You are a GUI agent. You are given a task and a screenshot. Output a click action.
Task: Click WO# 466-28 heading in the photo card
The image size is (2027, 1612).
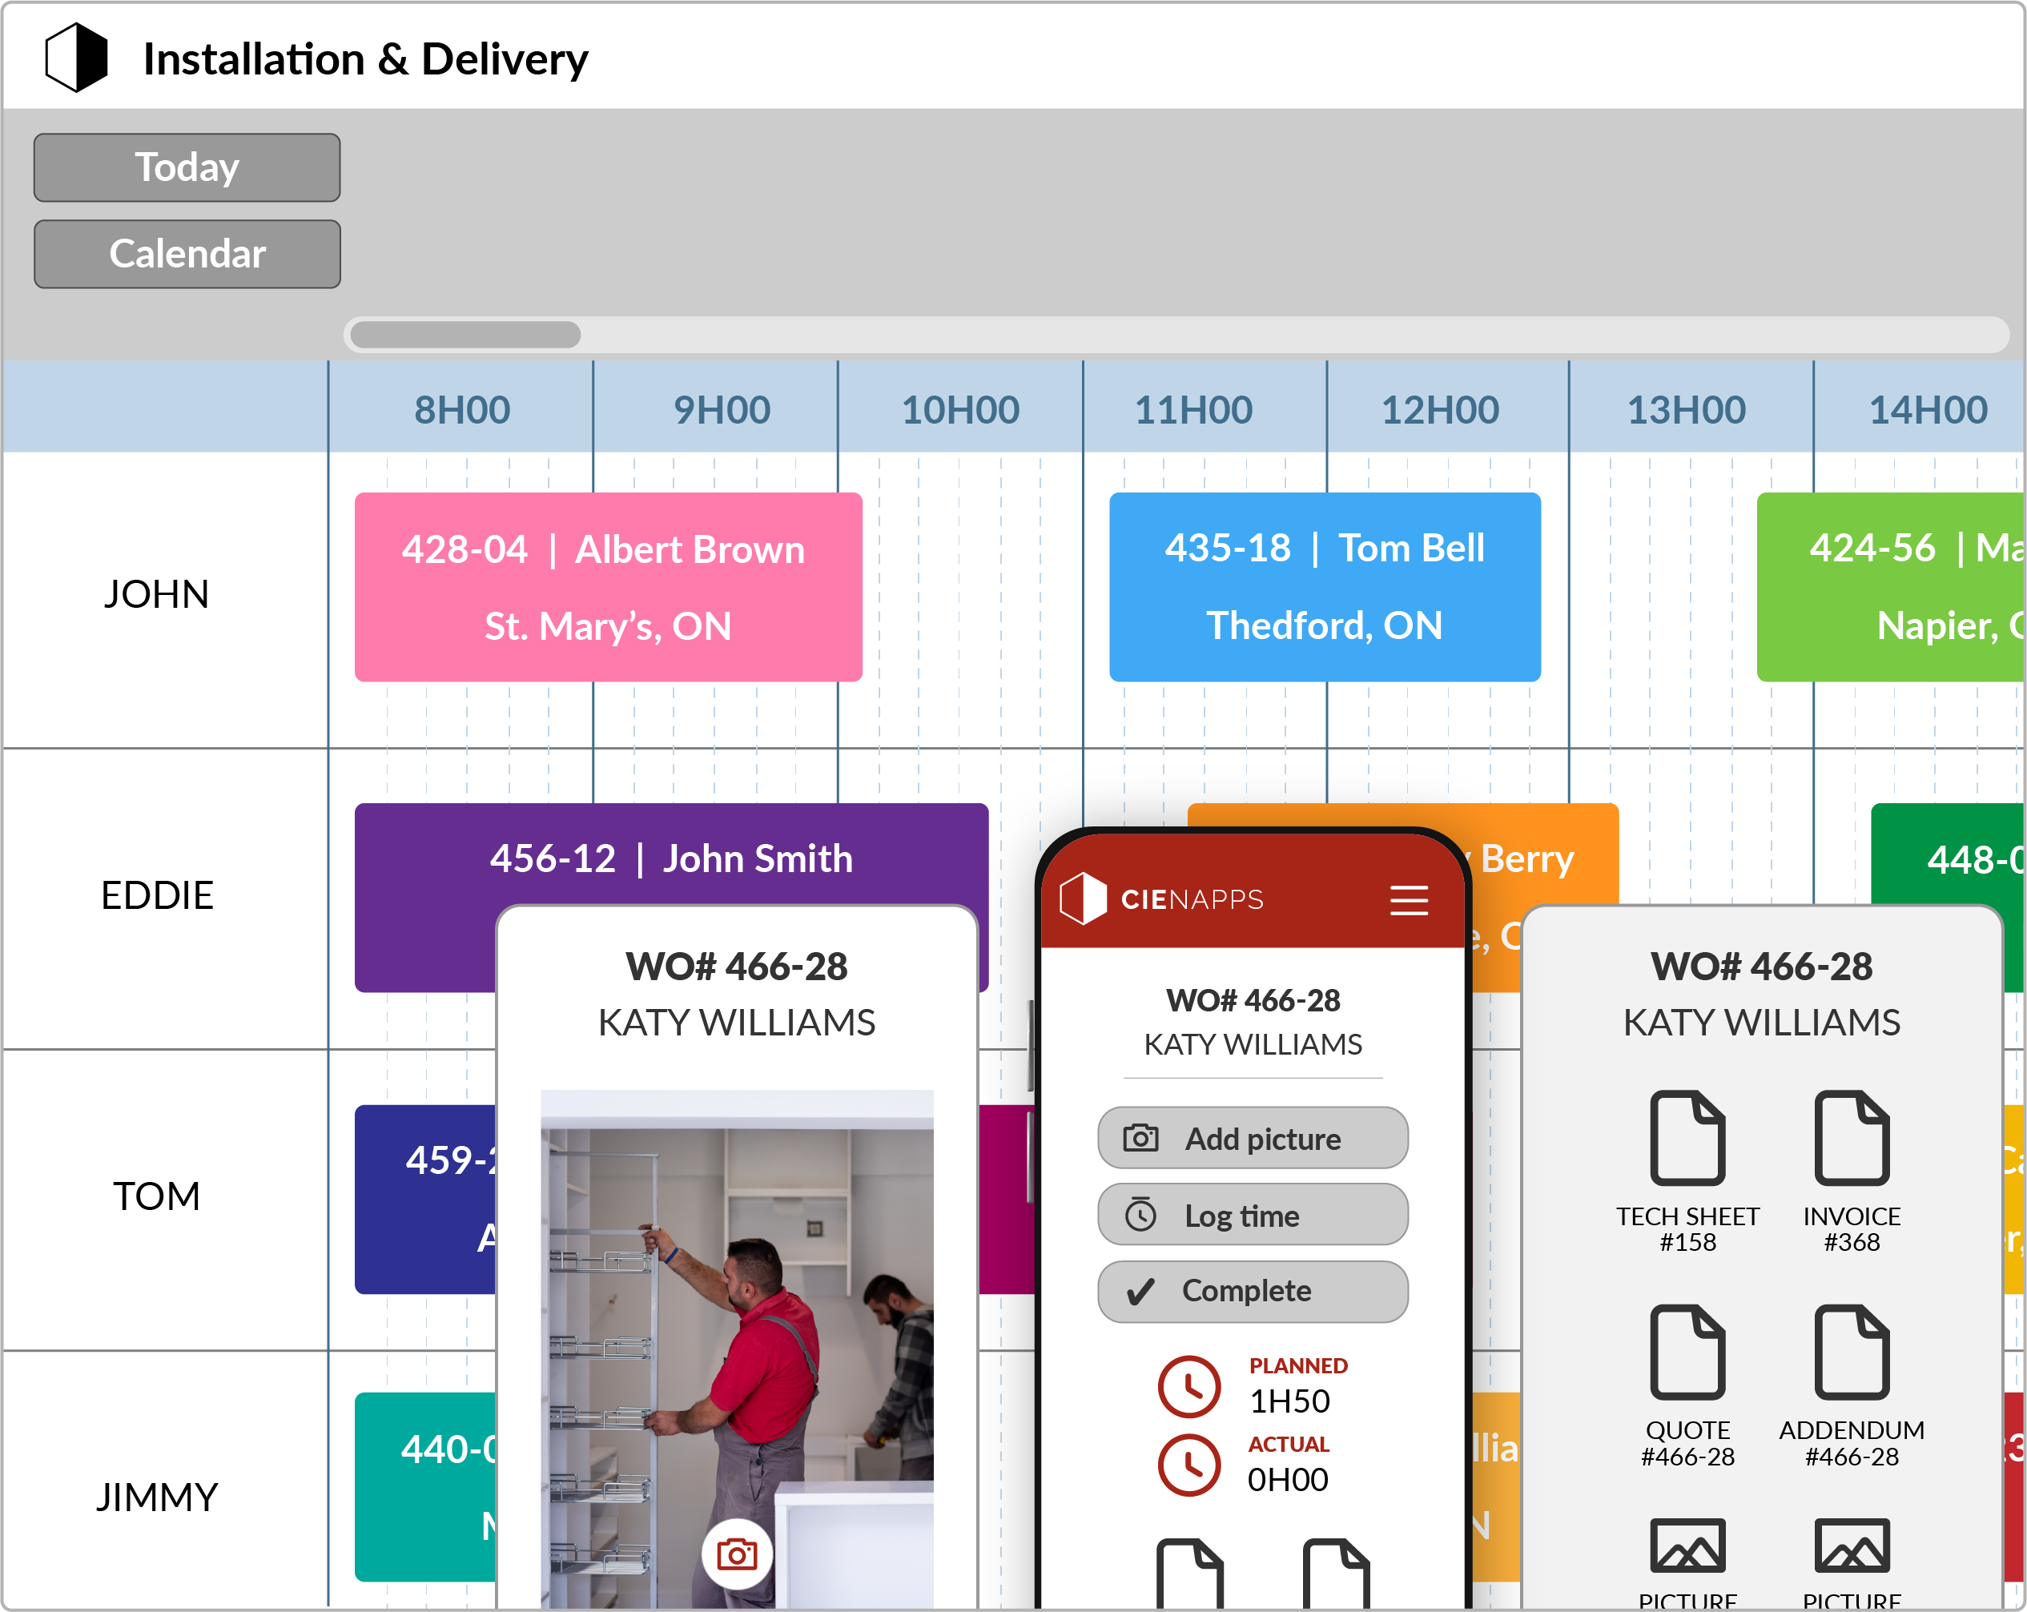(737, 967)
